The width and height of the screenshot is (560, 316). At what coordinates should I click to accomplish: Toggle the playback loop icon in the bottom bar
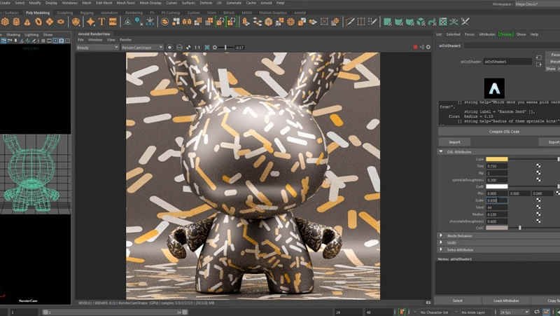[536, 312]
